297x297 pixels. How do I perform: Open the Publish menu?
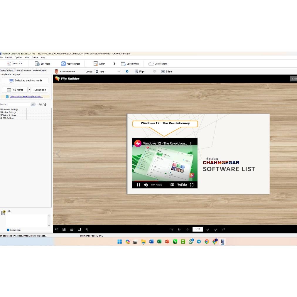9,57
